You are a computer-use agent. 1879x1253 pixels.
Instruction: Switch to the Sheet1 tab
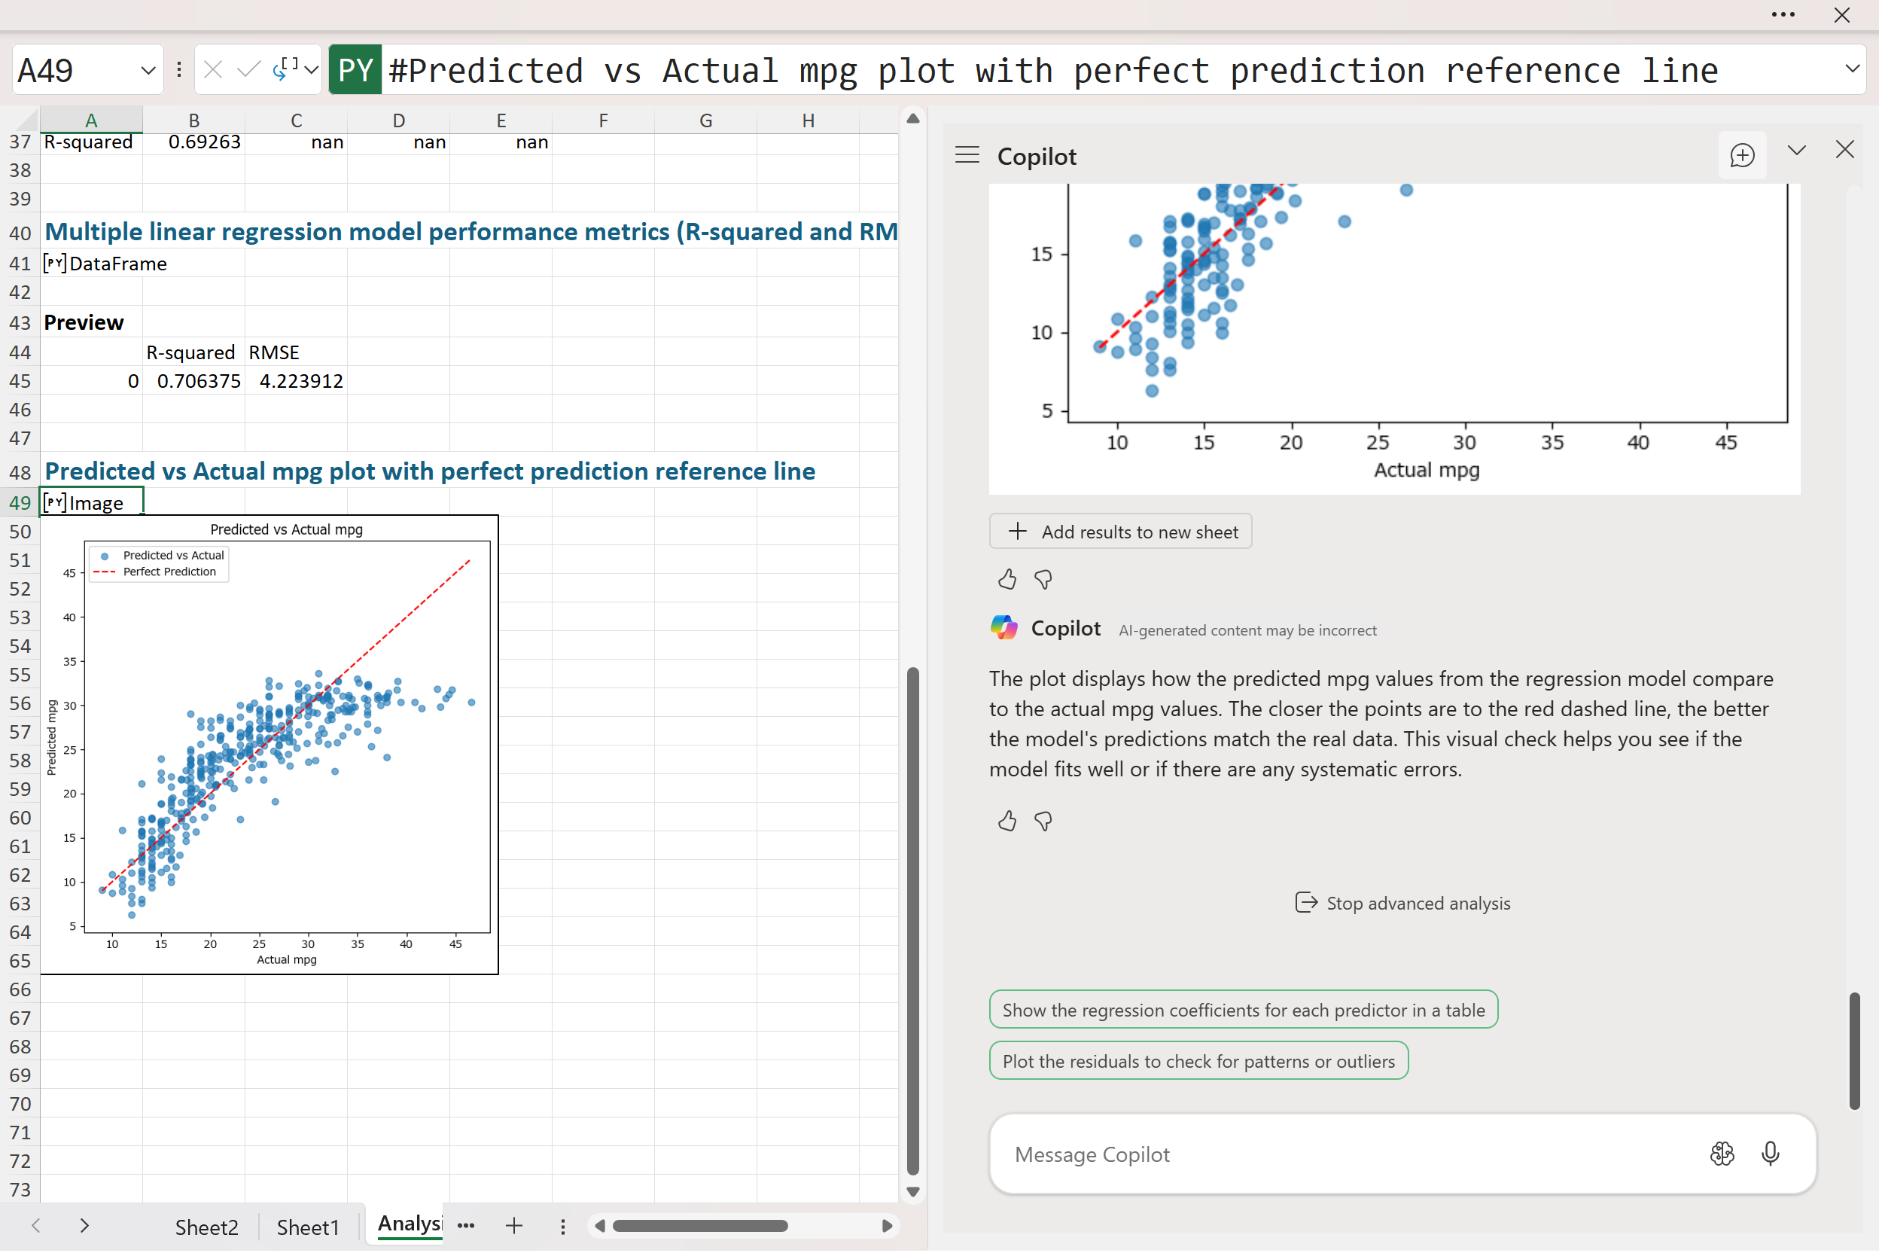[x=308, y=1227]
